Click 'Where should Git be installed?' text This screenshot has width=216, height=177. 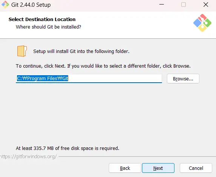(x=48, y=27)
